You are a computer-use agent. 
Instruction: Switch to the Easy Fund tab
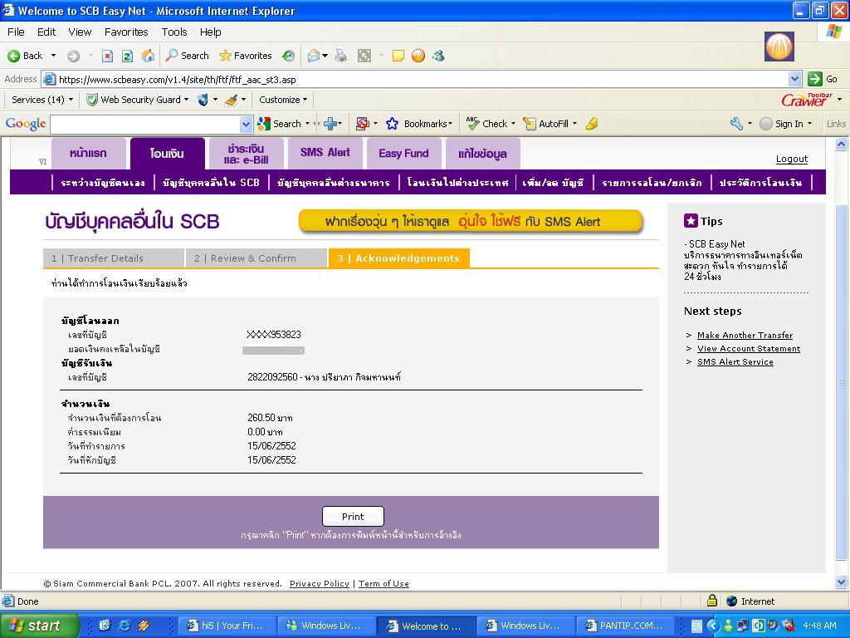point(404,154)
